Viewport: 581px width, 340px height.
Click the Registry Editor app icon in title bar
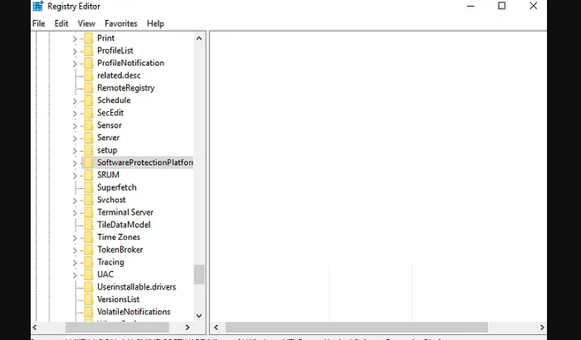pyautogui.click(x=38, y=7)
